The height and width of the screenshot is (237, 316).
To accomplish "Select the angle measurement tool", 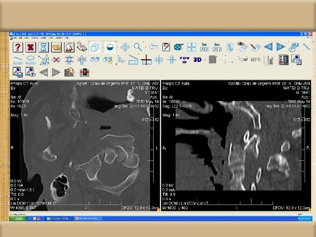I will click(44, 60).
